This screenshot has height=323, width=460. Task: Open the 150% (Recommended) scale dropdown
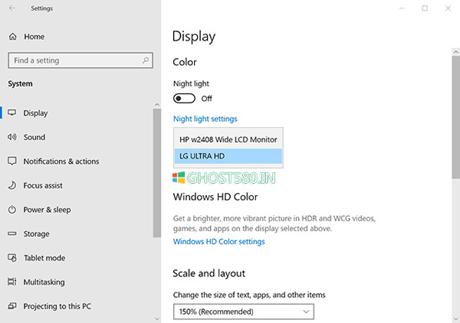244,312
